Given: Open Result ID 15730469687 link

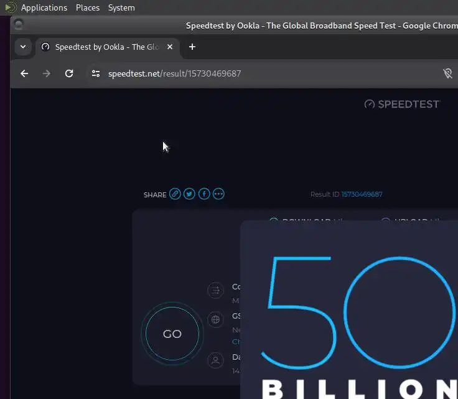Looking at the screenshot, I should [362, 194].
